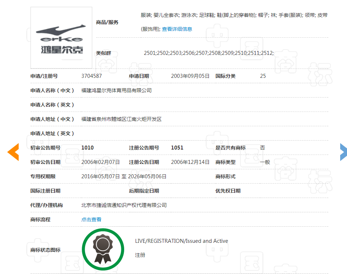Open 查看详细信息 link for goods/services
This screenshot has height=274, width=347.
(177, 29)
